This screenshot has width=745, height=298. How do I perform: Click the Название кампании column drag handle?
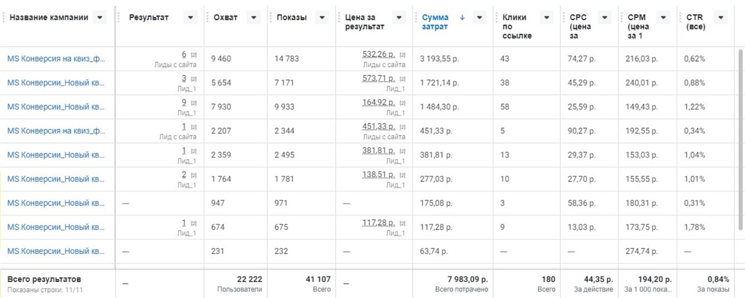(x=3, y=18)
